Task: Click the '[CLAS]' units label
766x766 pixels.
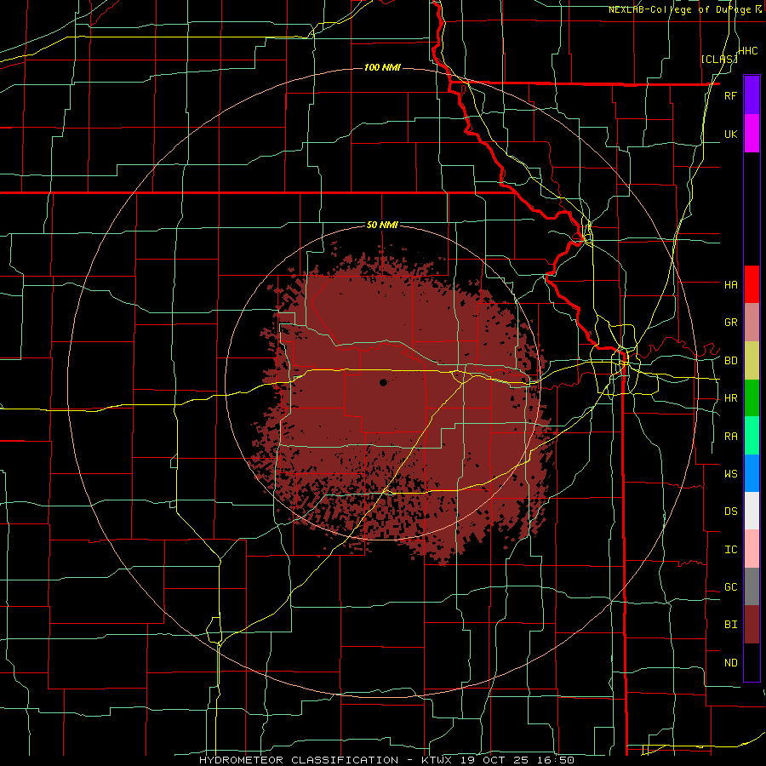Action: click(719, 59)
